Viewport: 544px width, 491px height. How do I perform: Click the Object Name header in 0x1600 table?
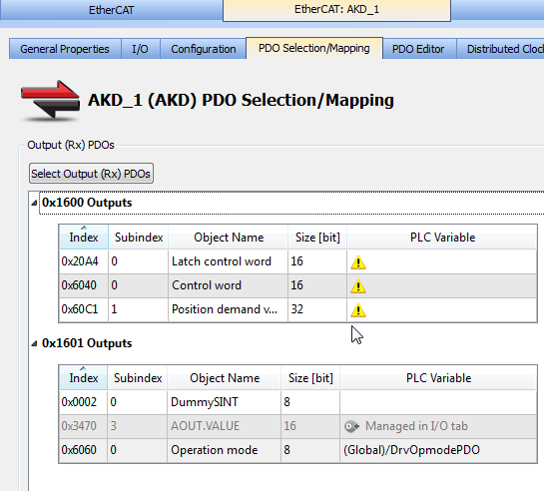point(229,238)
